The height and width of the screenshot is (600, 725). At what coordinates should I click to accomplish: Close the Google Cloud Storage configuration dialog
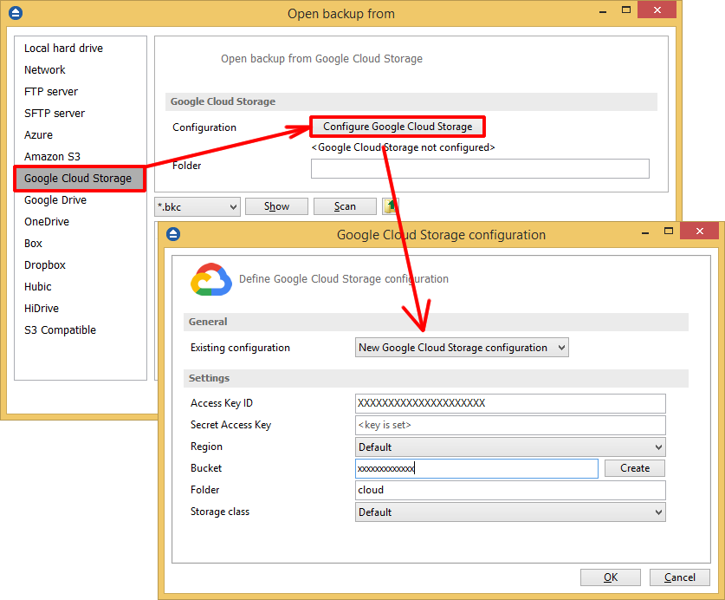[700, 231]
